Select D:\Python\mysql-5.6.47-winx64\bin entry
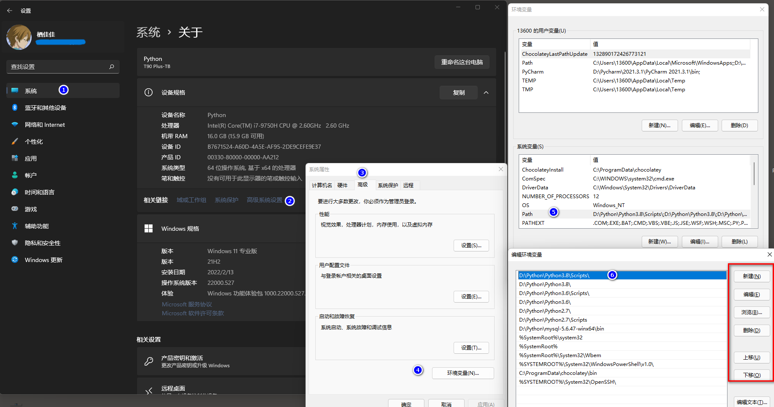The width and height of the screenshot is (774, 407). (622, 328)
